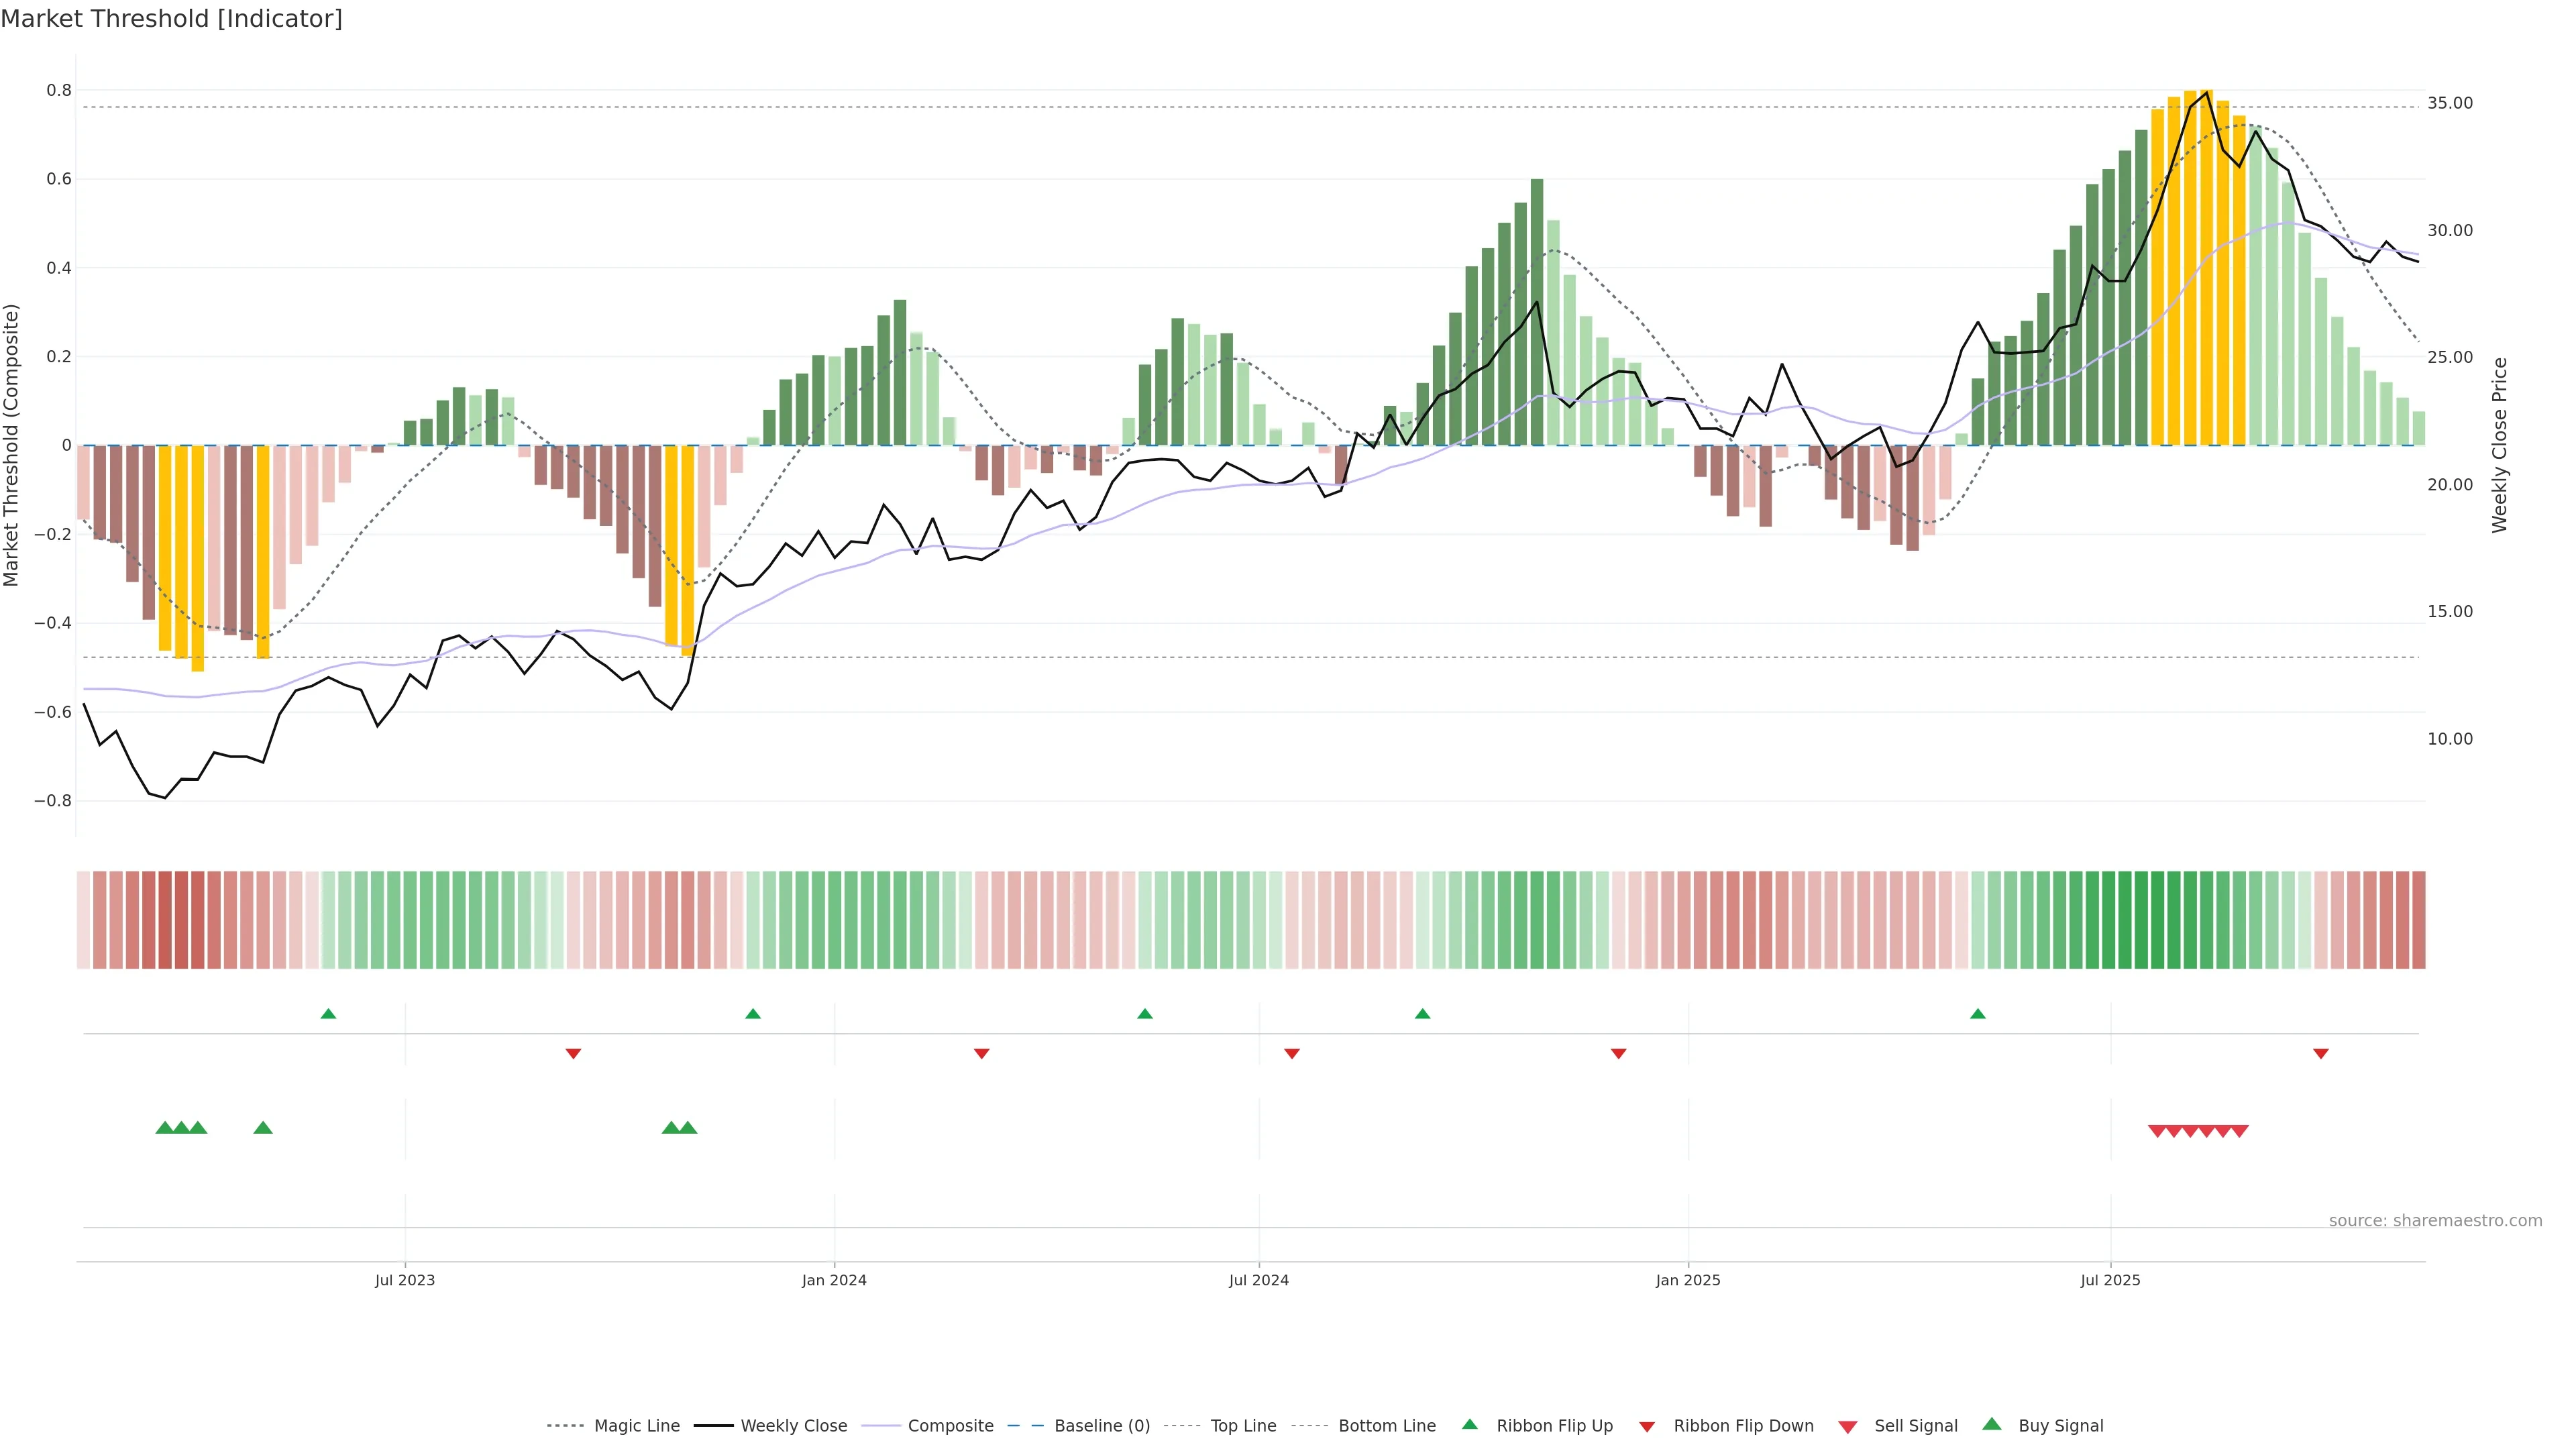The height and width of the screenshot is (1449, 2576).
Task: Open the source: sharemaestro.com link
Action: click(x=2435, y=1221)
